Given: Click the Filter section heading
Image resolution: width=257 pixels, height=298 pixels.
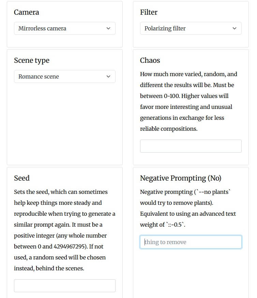Looking at the screenshot, I should (149, 12).
